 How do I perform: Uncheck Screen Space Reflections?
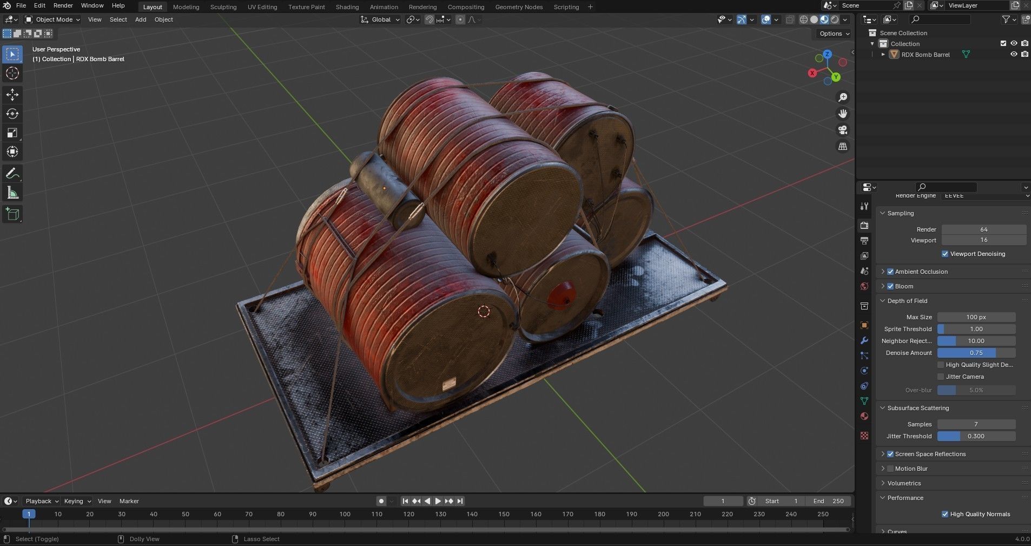pos(890,454)
